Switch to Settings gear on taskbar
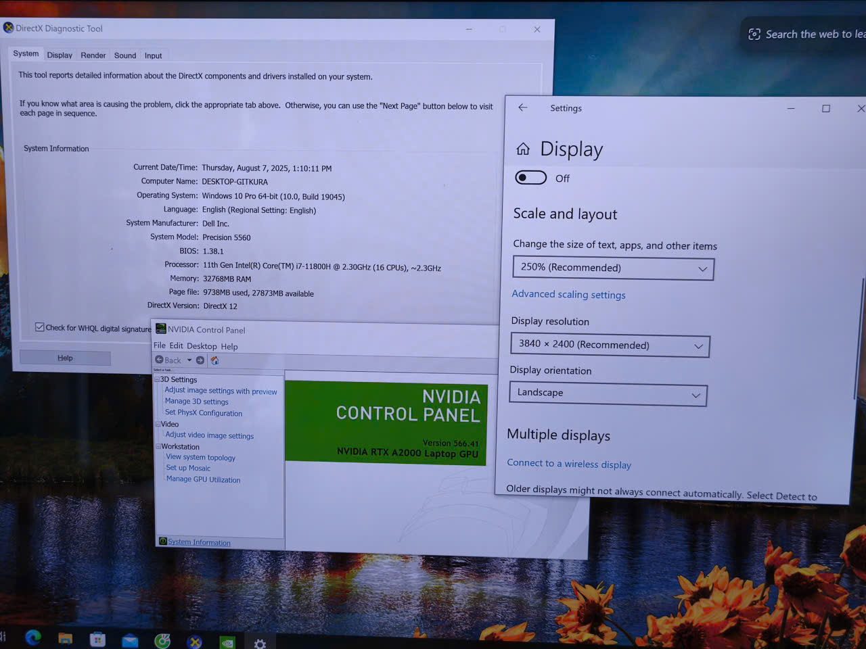This screenshot has height=649, width=866. pyautogui.click(x=260, y=643)
